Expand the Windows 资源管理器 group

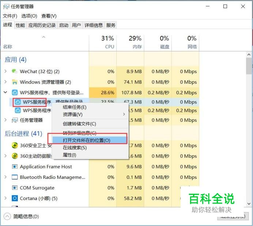click(x=5, y=82)
